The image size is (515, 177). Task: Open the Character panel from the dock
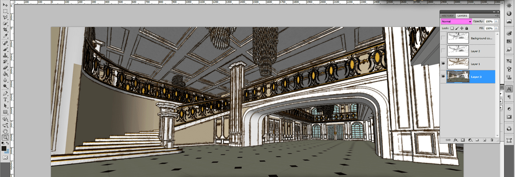(x=509, y=89)
